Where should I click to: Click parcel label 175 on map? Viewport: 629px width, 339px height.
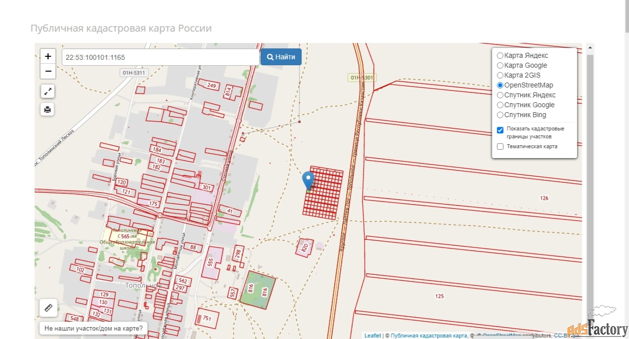153,204
